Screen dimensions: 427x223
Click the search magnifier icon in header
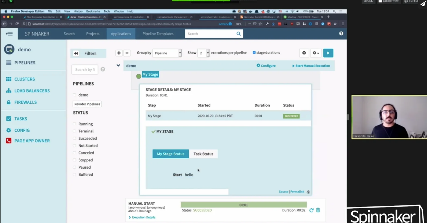238,34
